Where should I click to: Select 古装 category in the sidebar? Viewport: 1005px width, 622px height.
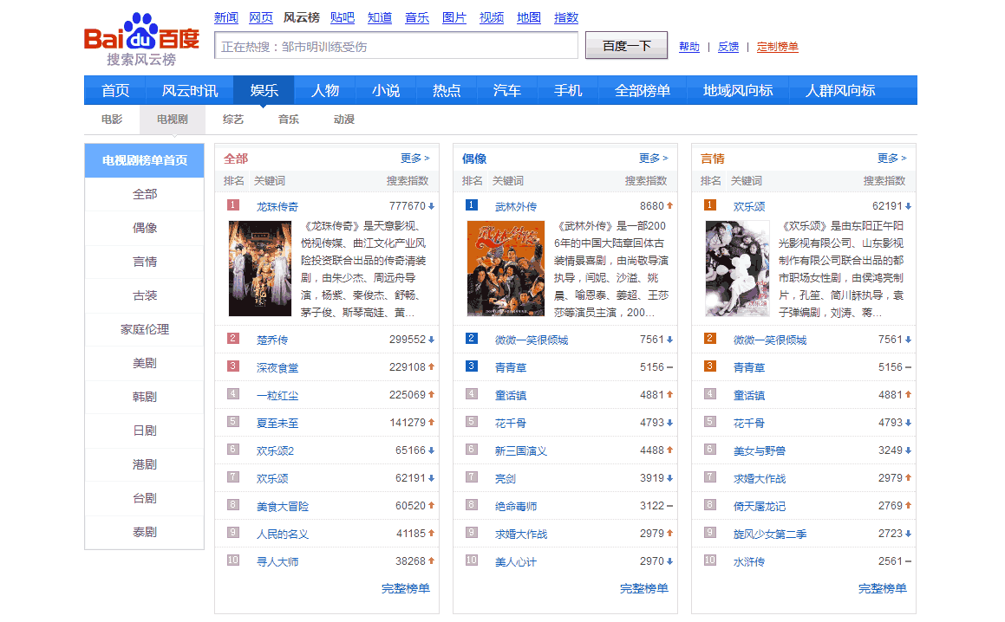pyautogui.click(x=144, y=296)
